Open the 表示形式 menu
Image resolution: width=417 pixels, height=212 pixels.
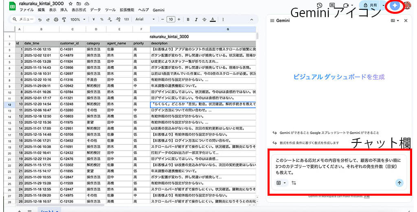point(79,10)
